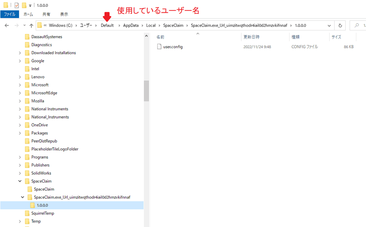Viewport: 366px width, 227px height.
Task: Click the navigation pane scrollbar thumb
Action: point(146,91)
